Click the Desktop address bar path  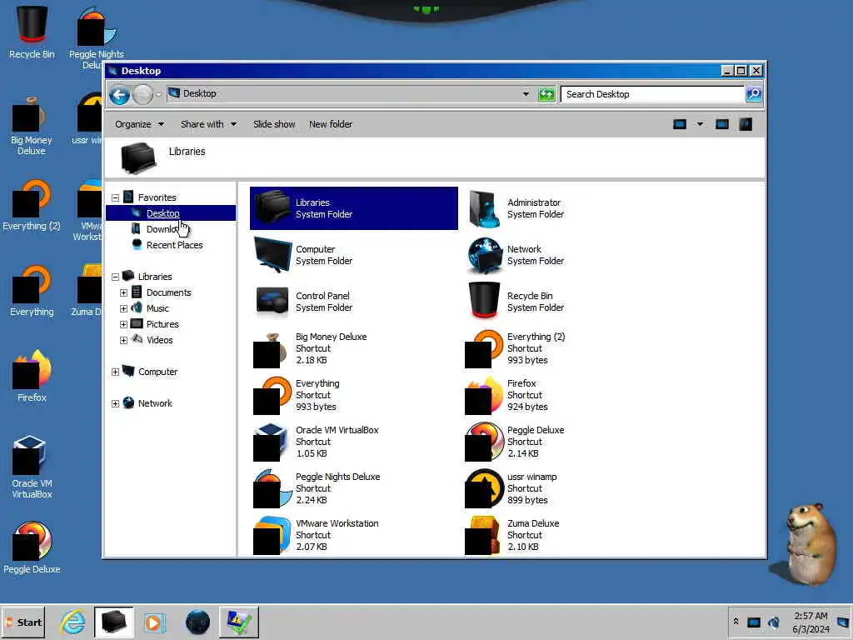[x=200, y=93]
